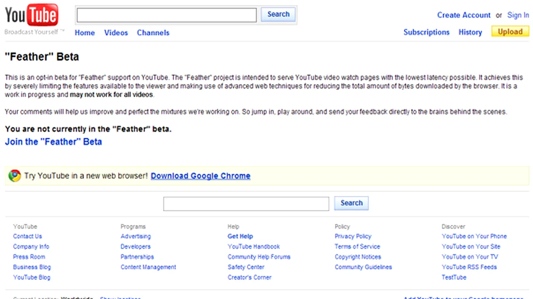Click the "Programs" footer column heading

133,227
